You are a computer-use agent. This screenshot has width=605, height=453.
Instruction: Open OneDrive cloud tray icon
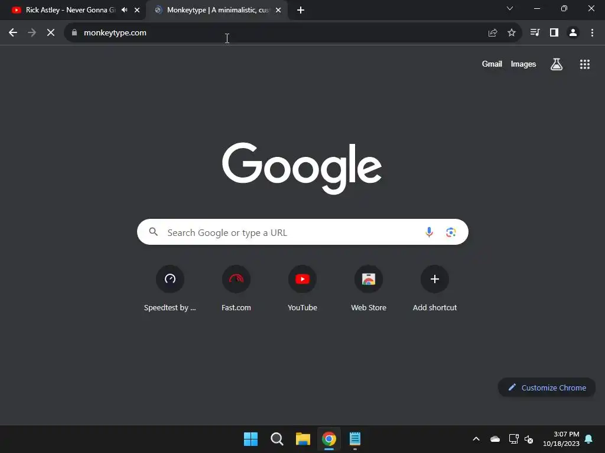[x=495, y=439]
